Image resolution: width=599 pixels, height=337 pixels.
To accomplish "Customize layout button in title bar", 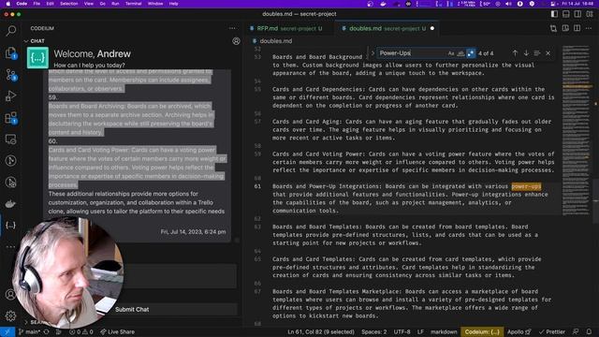I will pos(590,14).
